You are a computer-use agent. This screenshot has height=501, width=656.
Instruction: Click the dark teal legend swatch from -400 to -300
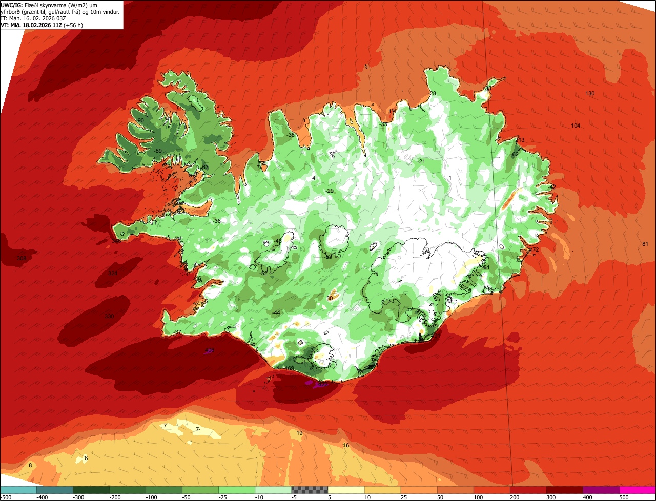[54, 490]
